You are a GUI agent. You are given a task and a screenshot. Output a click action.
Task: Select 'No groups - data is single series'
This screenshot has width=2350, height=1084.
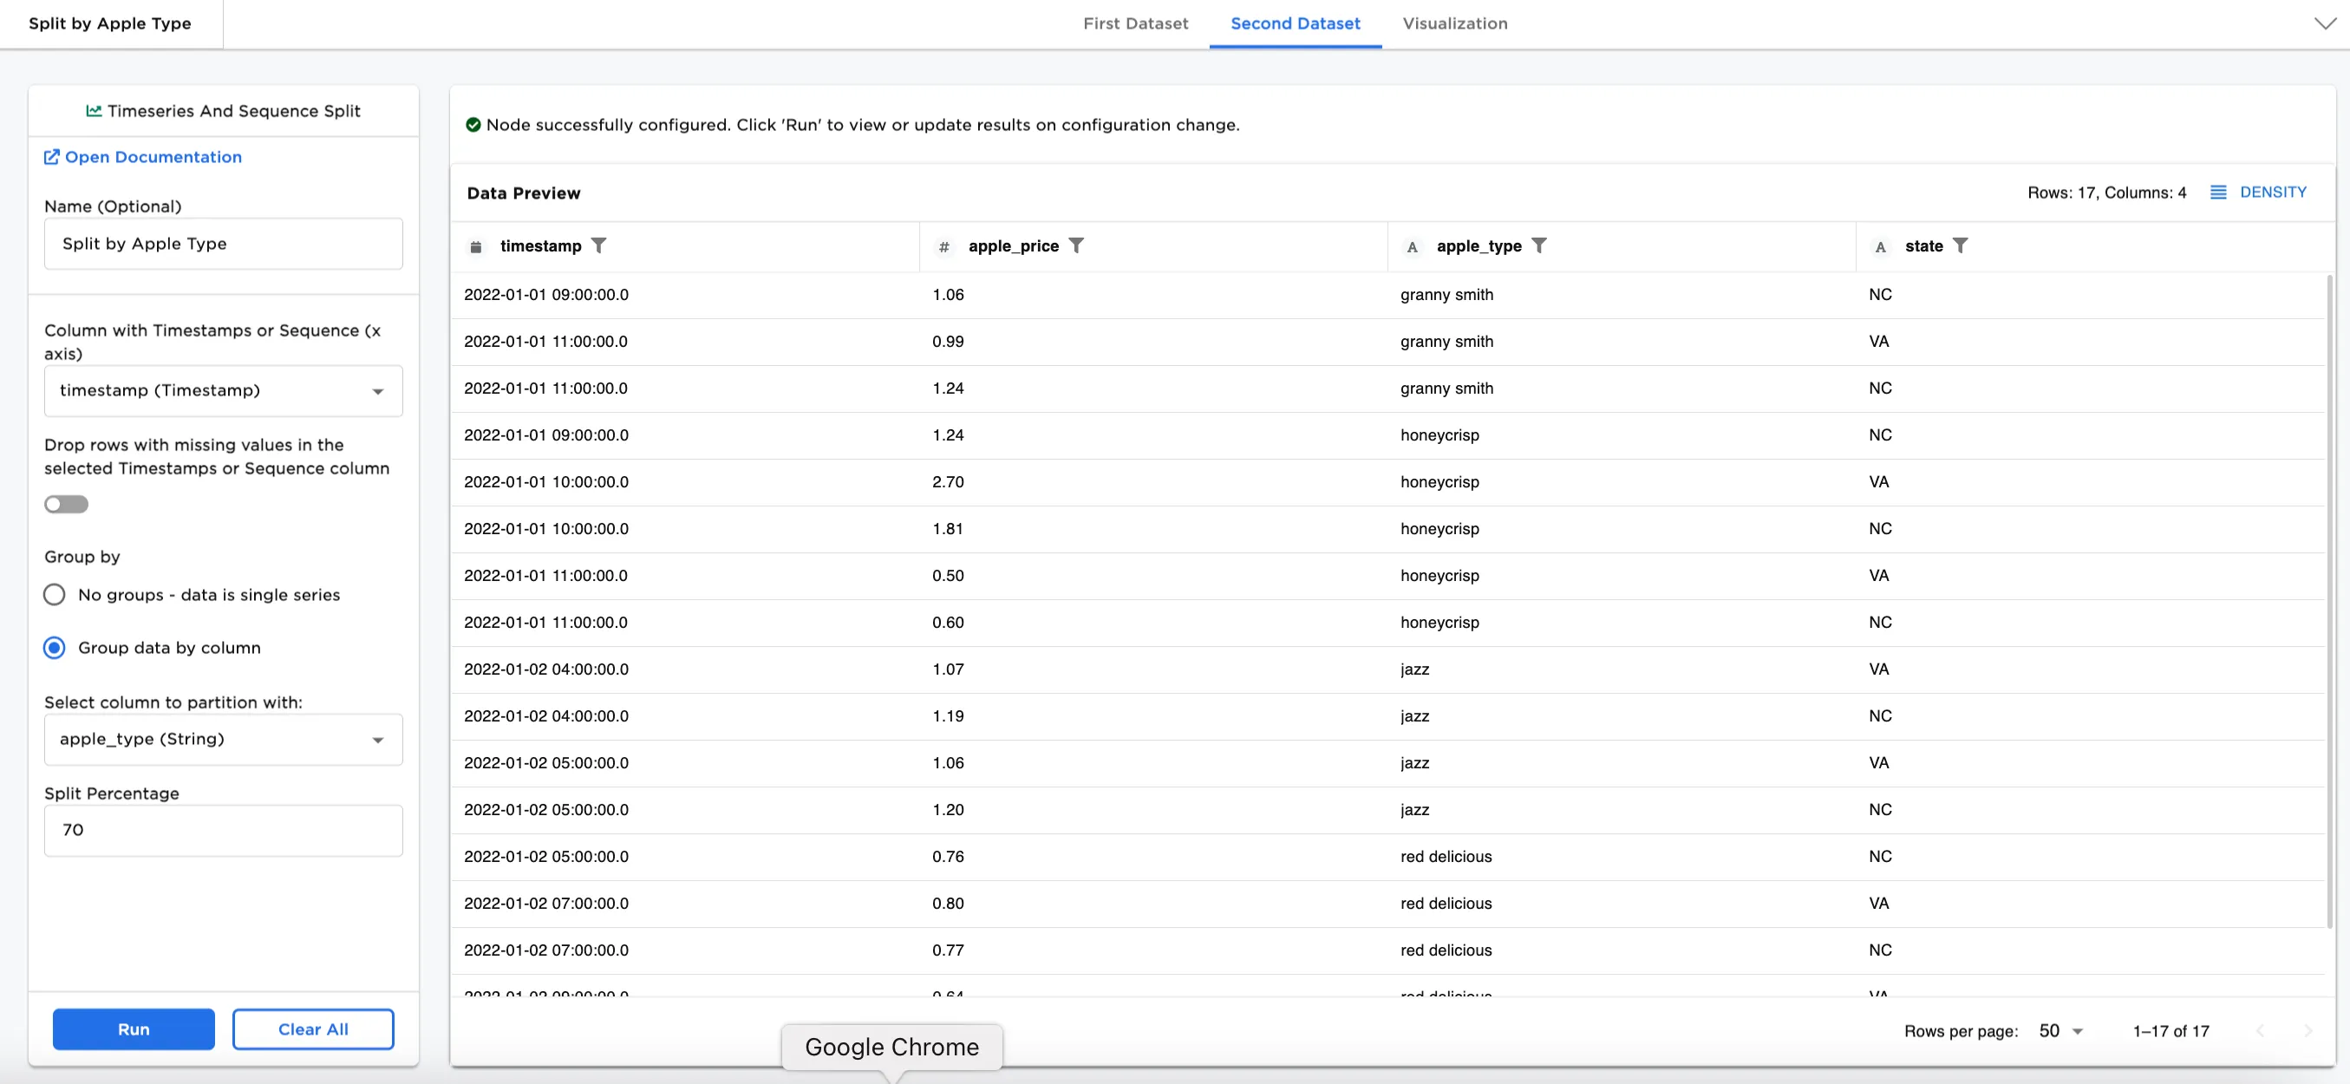click(x=55, y=595)
